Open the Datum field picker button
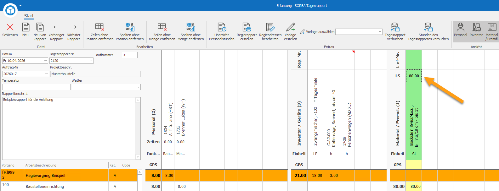499x191 pixels. [46, 61]
